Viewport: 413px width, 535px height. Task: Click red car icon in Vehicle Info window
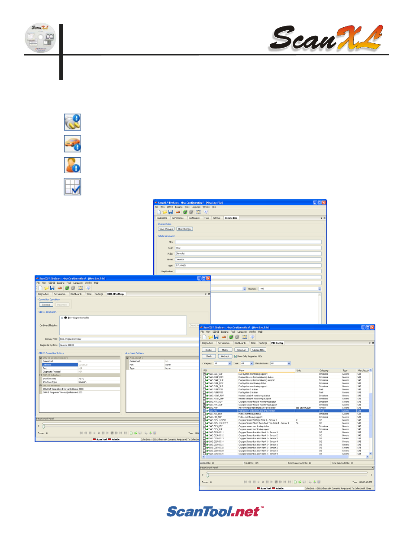click(178, 212)
